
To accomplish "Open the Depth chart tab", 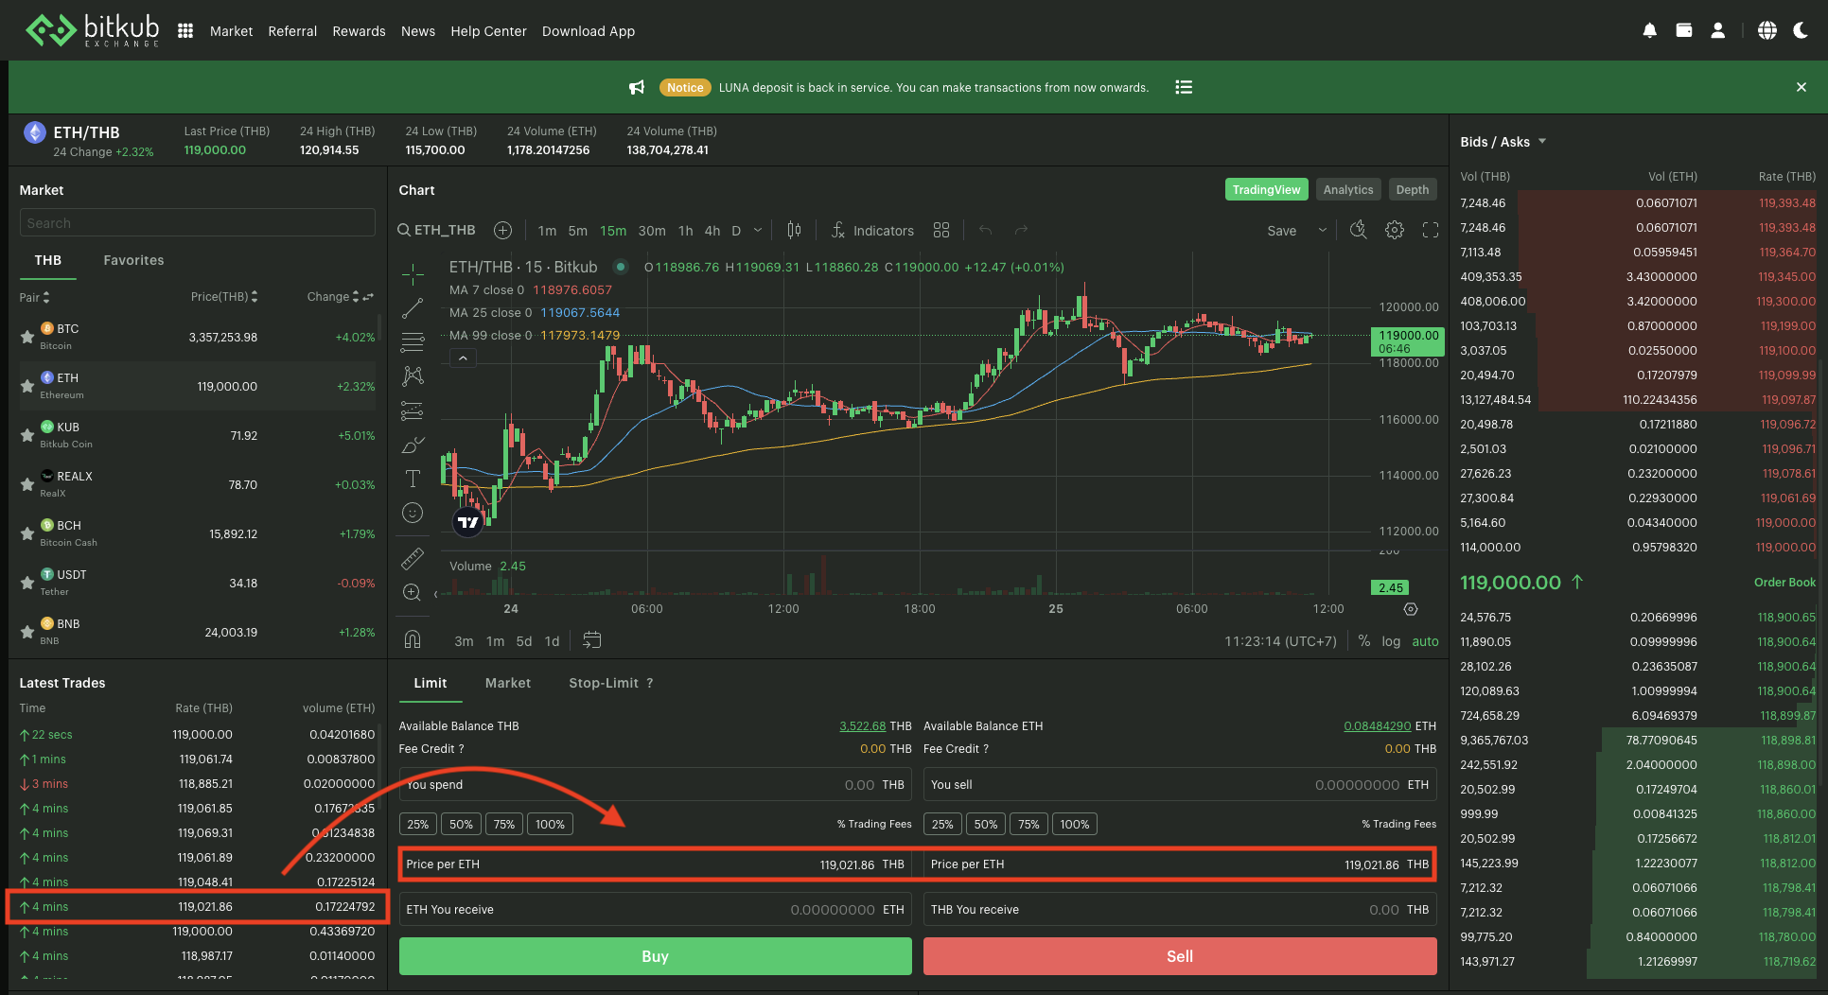I will pos(1413,189).
